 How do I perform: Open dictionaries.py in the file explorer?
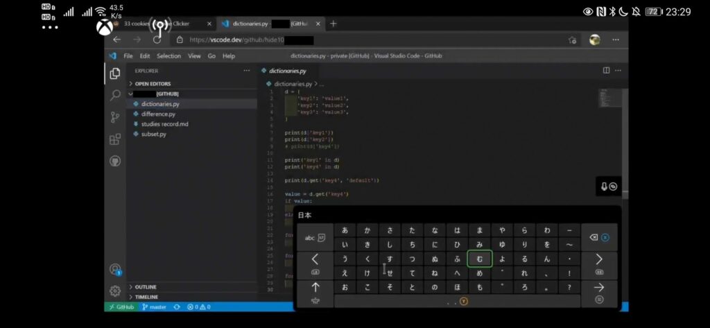pos(160,104)
